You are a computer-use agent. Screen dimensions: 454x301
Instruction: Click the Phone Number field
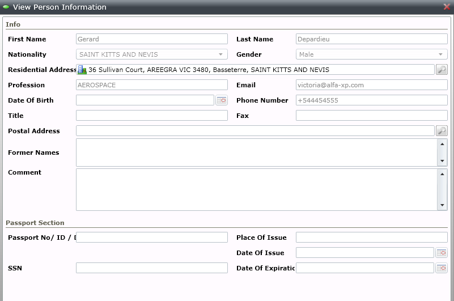pos(371,100)
